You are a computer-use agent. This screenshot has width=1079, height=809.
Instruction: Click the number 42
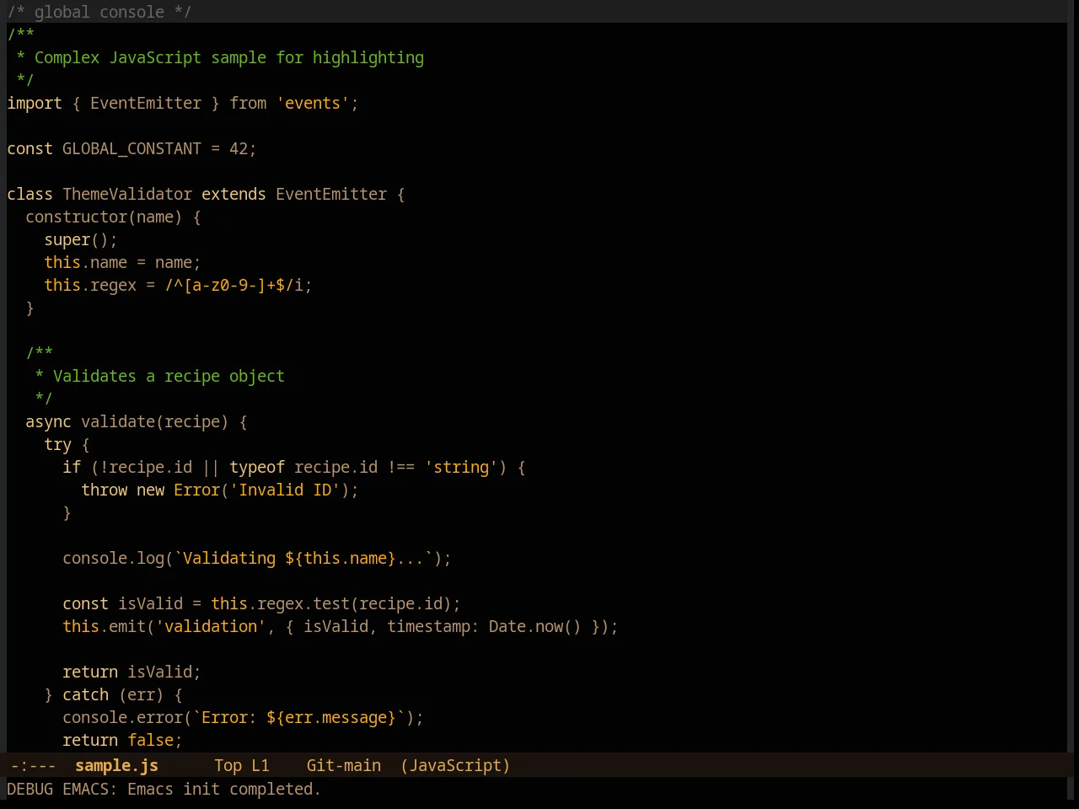pos(239,148)
